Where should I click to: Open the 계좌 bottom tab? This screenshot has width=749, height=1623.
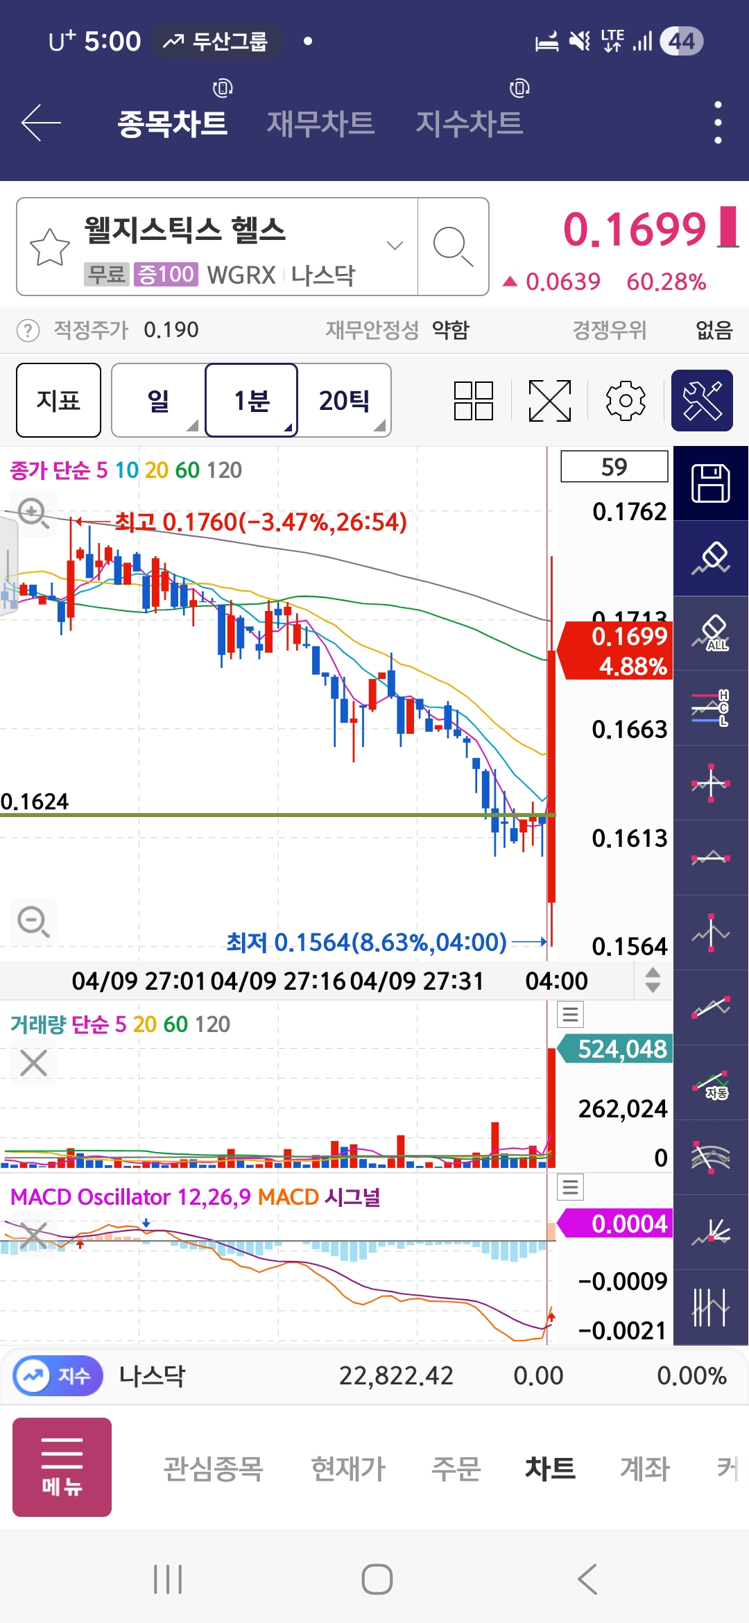point(645,1468)
